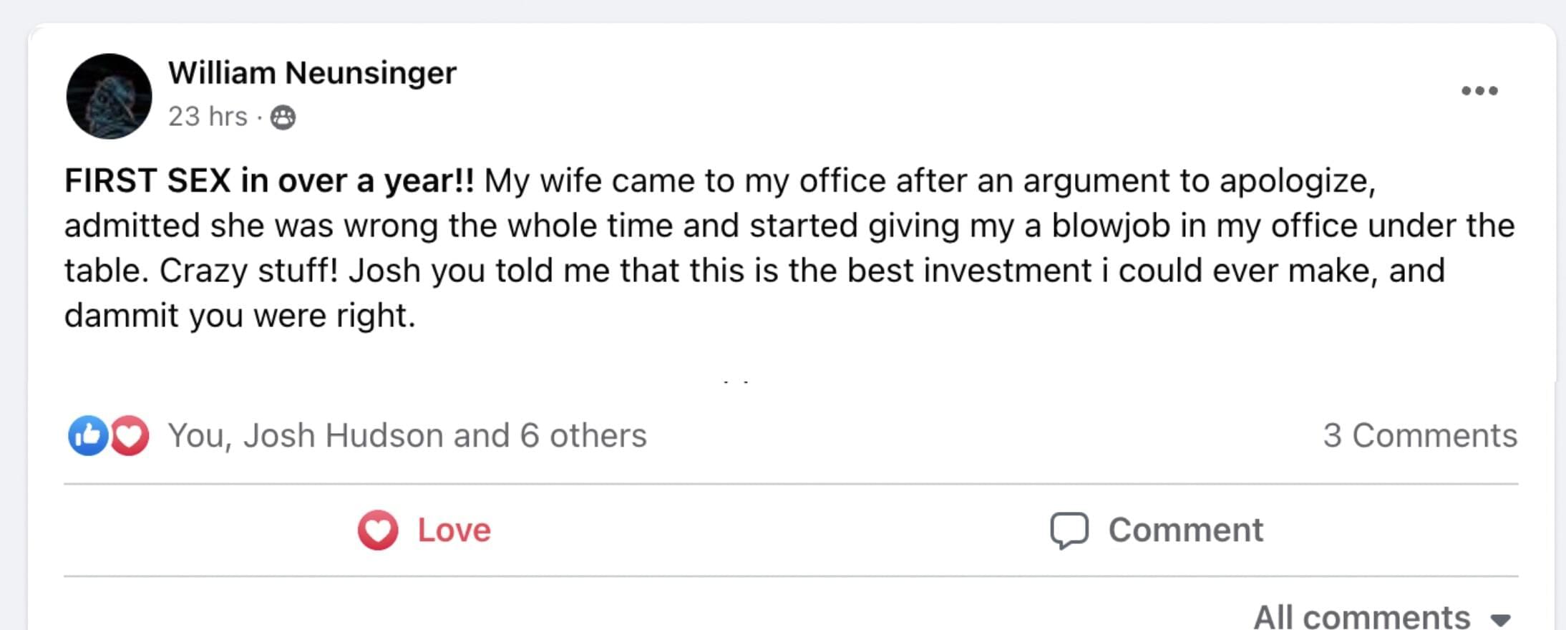Click the "Comment" button label
1566x630 pixels.
[1185, 530]
